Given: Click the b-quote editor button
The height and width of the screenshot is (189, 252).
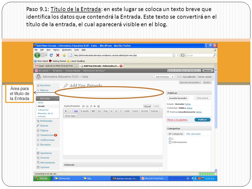Looking at the screenshot, I should (85, 111).
